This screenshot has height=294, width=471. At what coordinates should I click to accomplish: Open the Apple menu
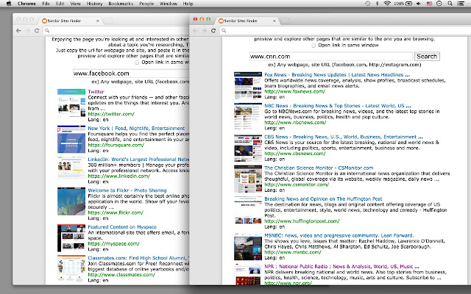click(x=9, y=4)
